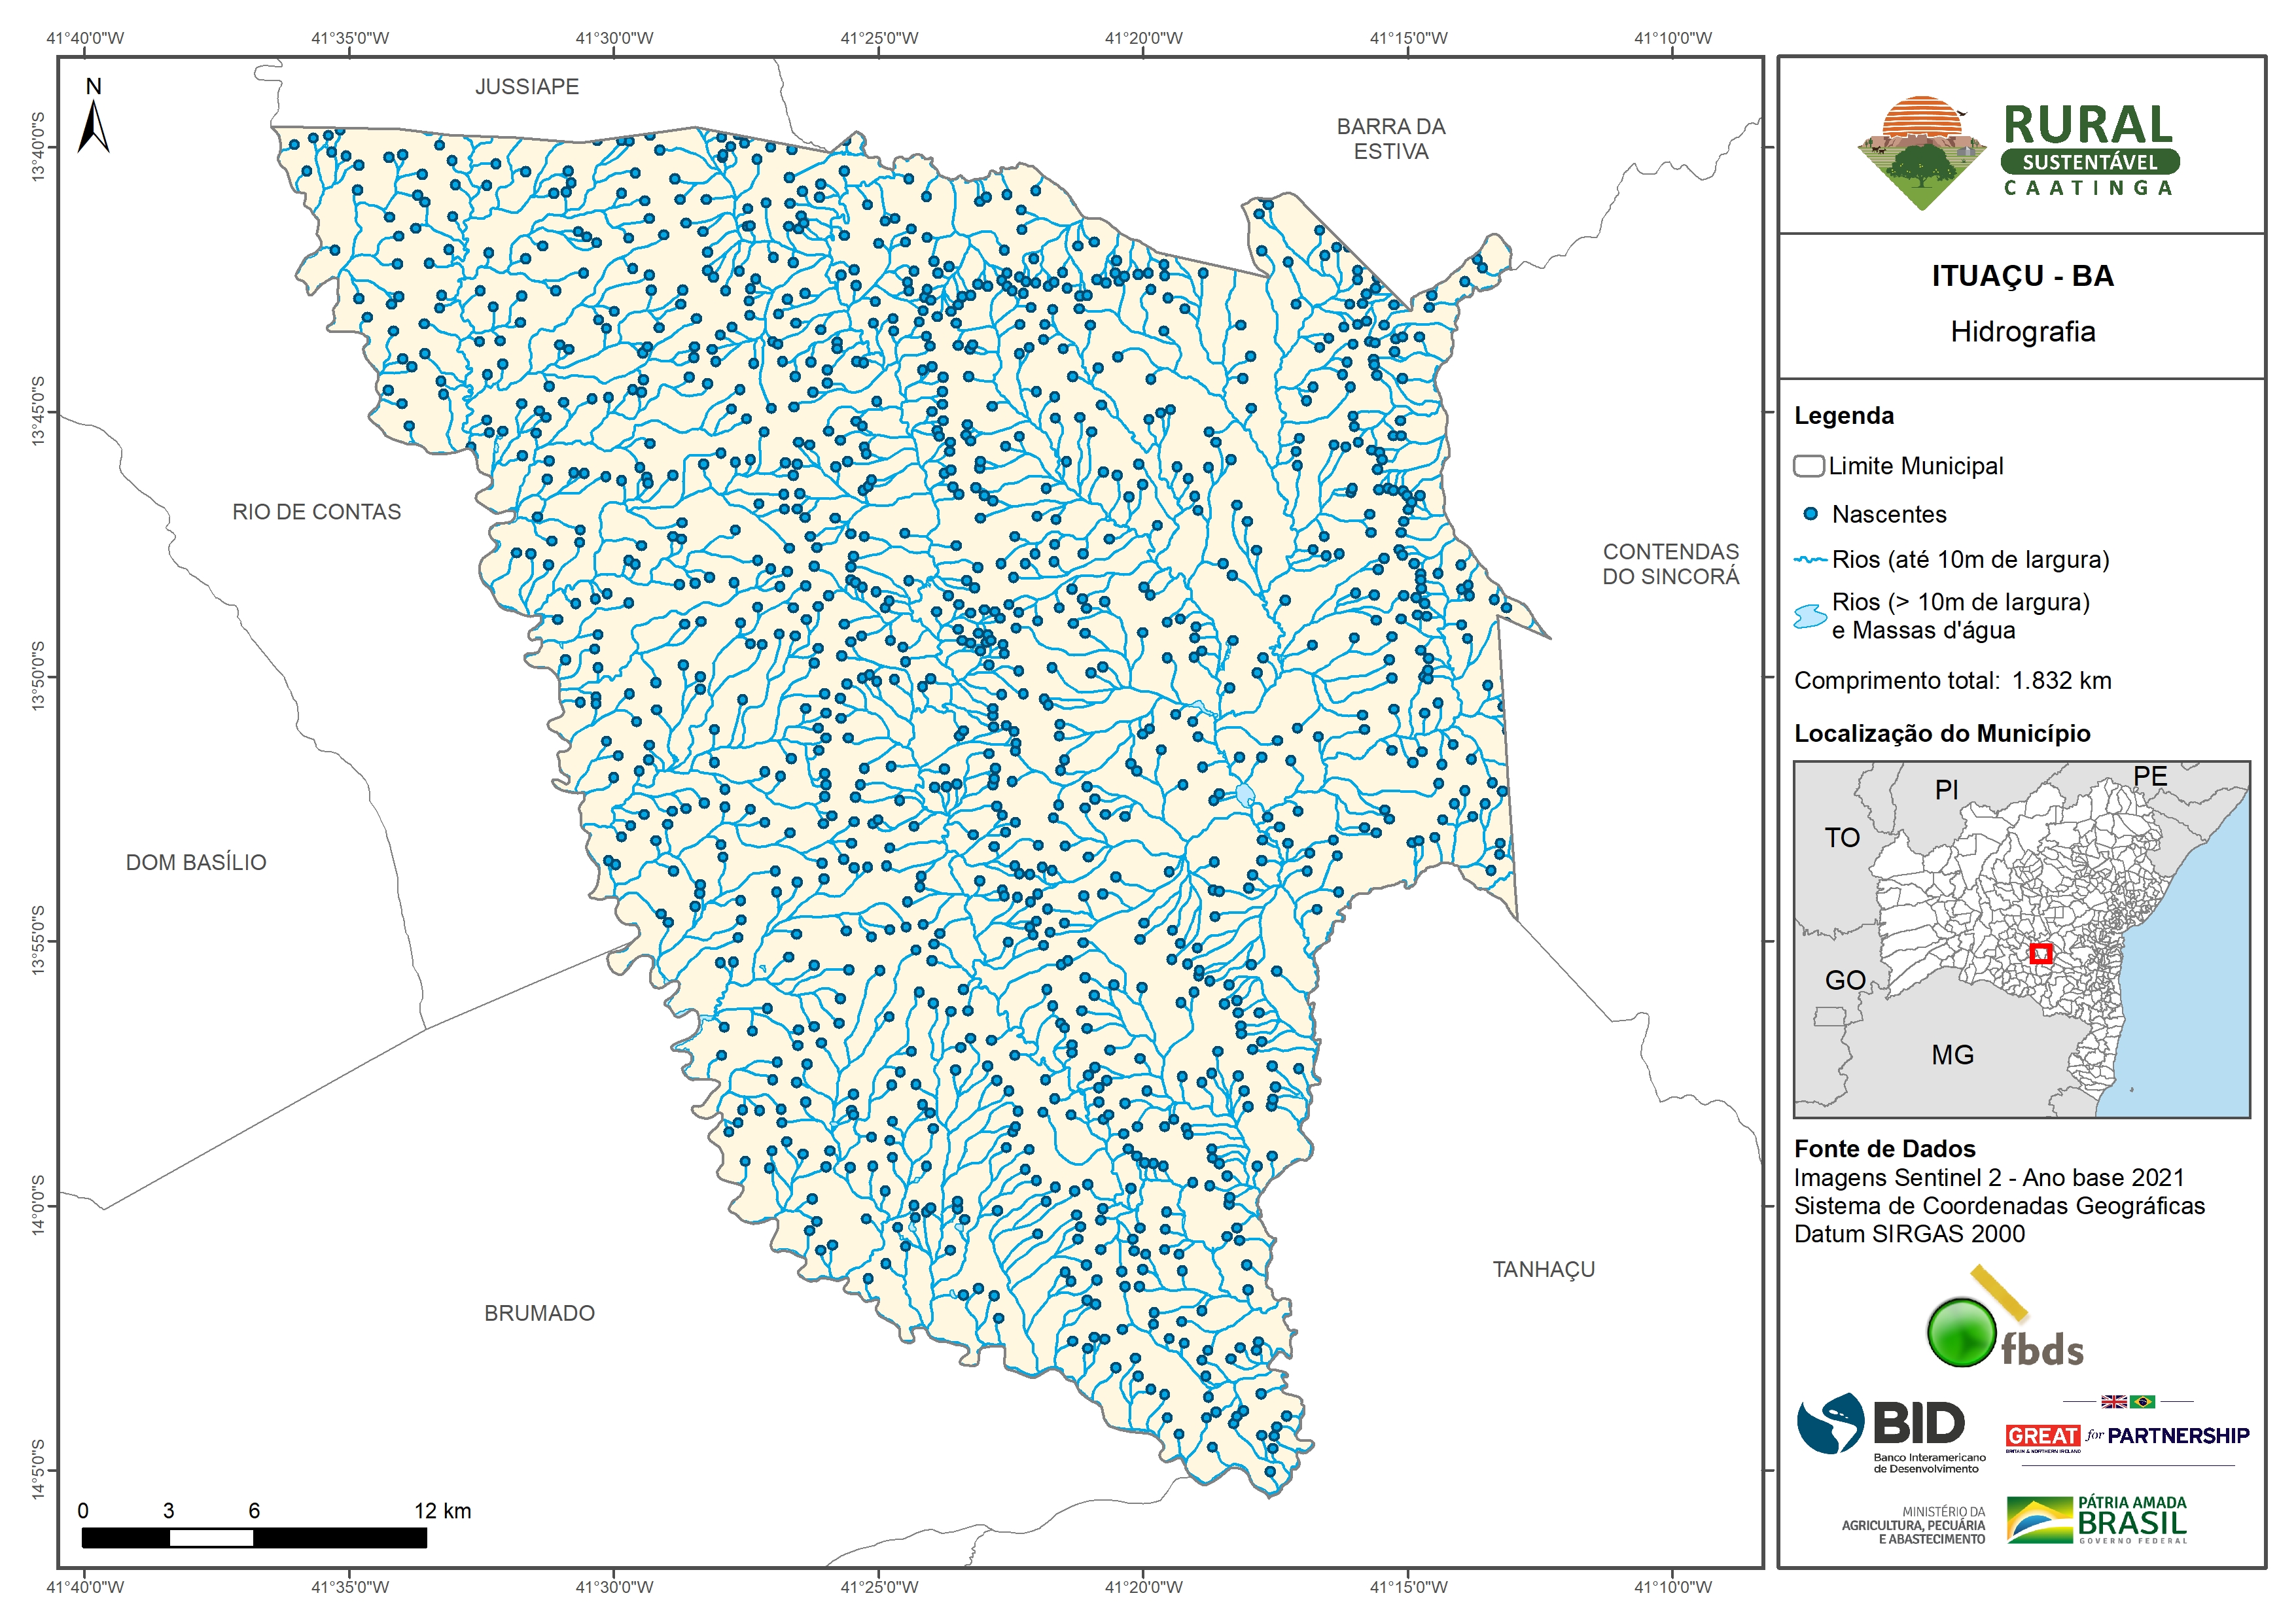Click the Hidrografia subtitle text

(2022, 332)
